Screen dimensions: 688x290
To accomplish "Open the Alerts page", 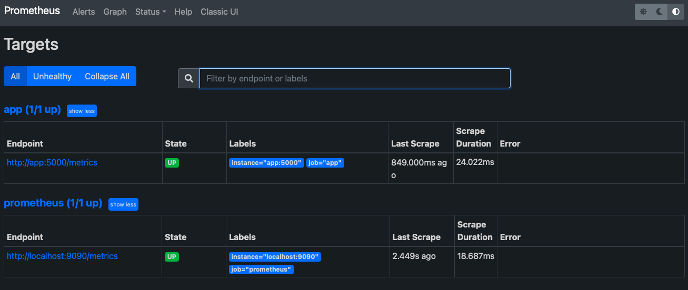I will coord(84,12).
